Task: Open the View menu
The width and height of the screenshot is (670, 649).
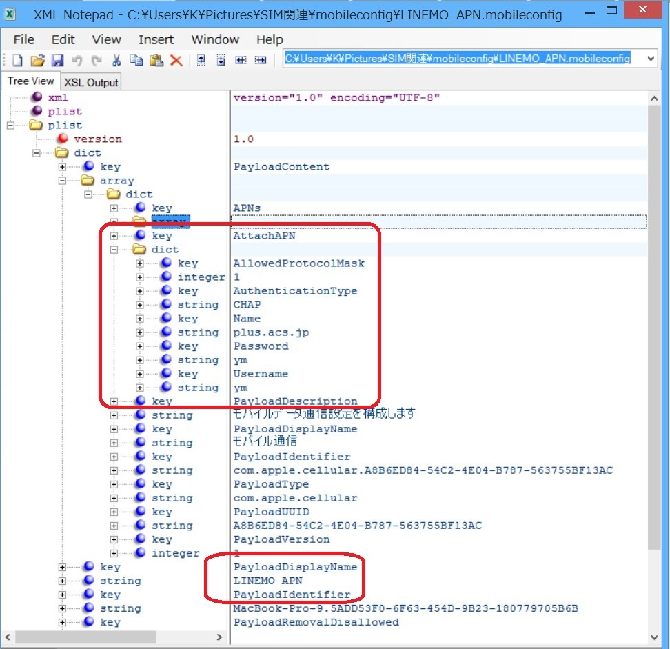Action: [x=106, y=39]
